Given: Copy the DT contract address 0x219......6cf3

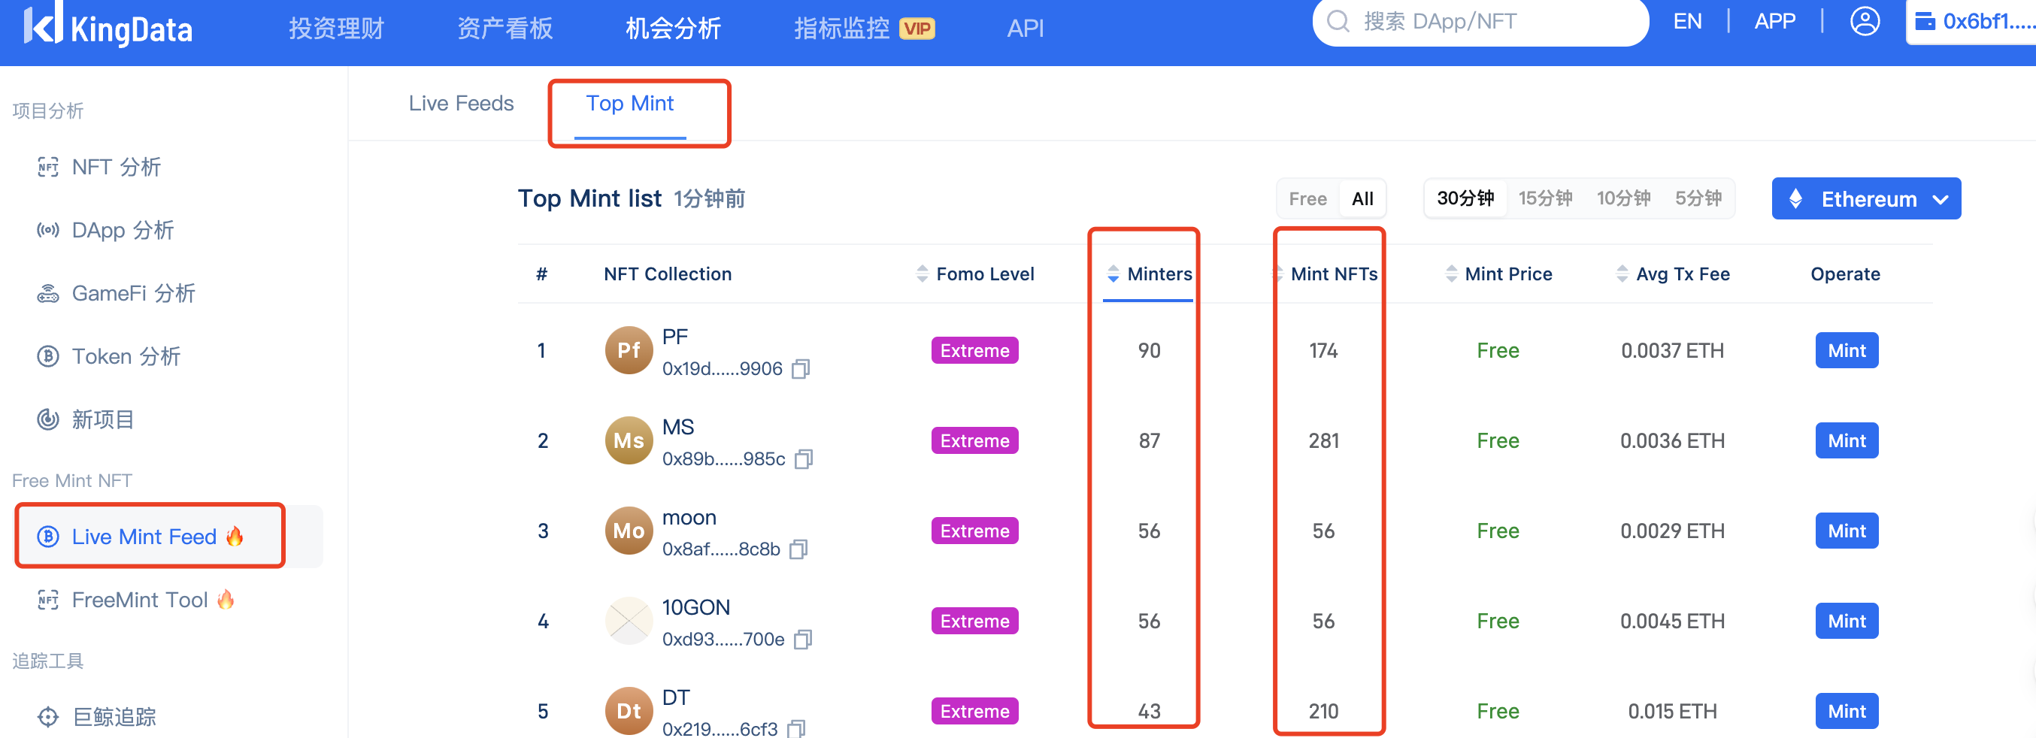Looking at the screenshot, I should (x=797, y=728).
